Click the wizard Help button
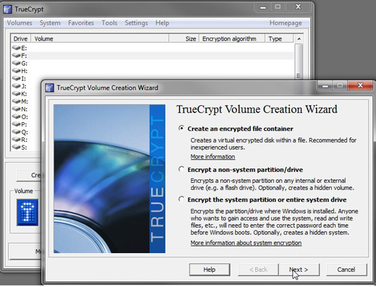376x287 pixels. (x=210, y=270)
